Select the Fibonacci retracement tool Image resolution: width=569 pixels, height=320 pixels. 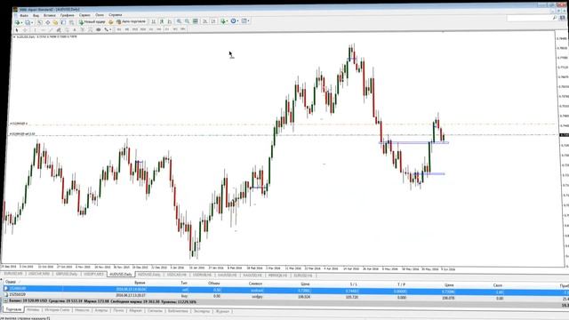tap(67, 29)
